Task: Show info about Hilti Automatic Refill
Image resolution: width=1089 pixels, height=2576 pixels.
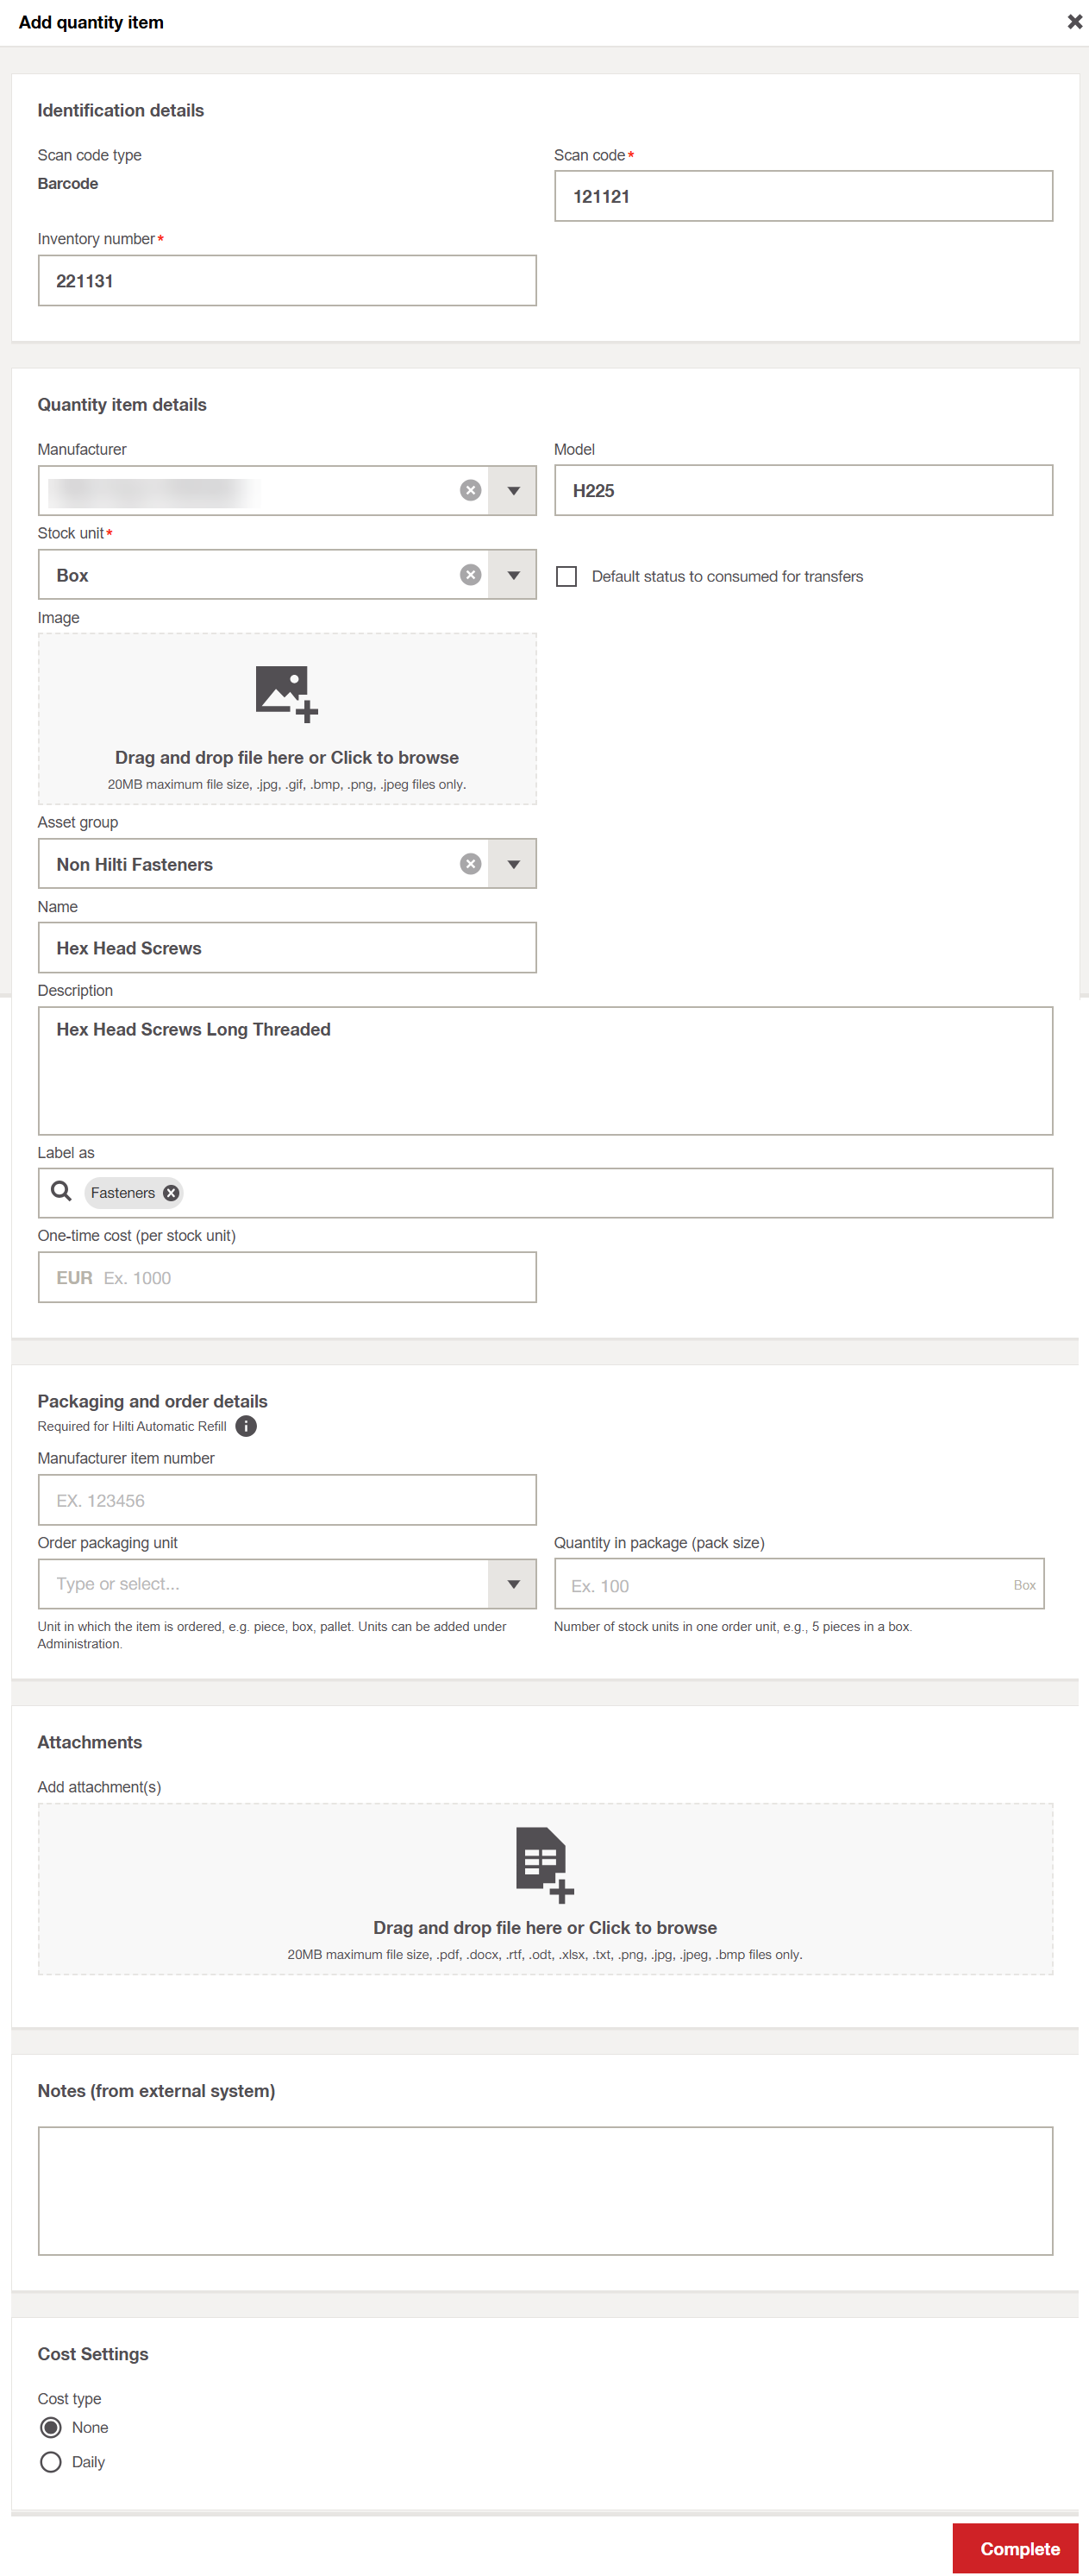Action: tap(246, 1426)
